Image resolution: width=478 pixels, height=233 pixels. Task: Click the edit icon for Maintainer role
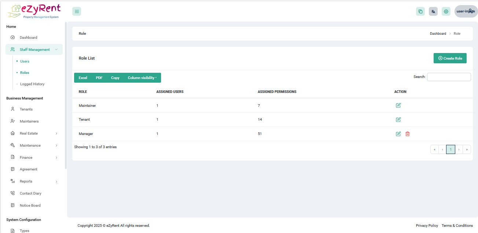(398, 106)
